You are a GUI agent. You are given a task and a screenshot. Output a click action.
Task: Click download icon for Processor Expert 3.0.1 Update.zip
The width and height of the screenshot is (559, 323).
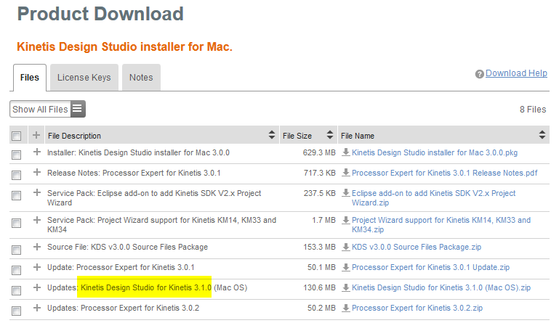click(345, 267)
